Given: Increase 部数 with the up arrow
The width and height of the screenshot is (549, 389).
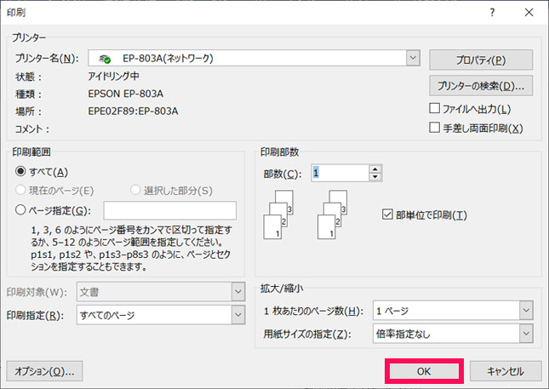Looking at the screenshot, I should coord(374,169).
